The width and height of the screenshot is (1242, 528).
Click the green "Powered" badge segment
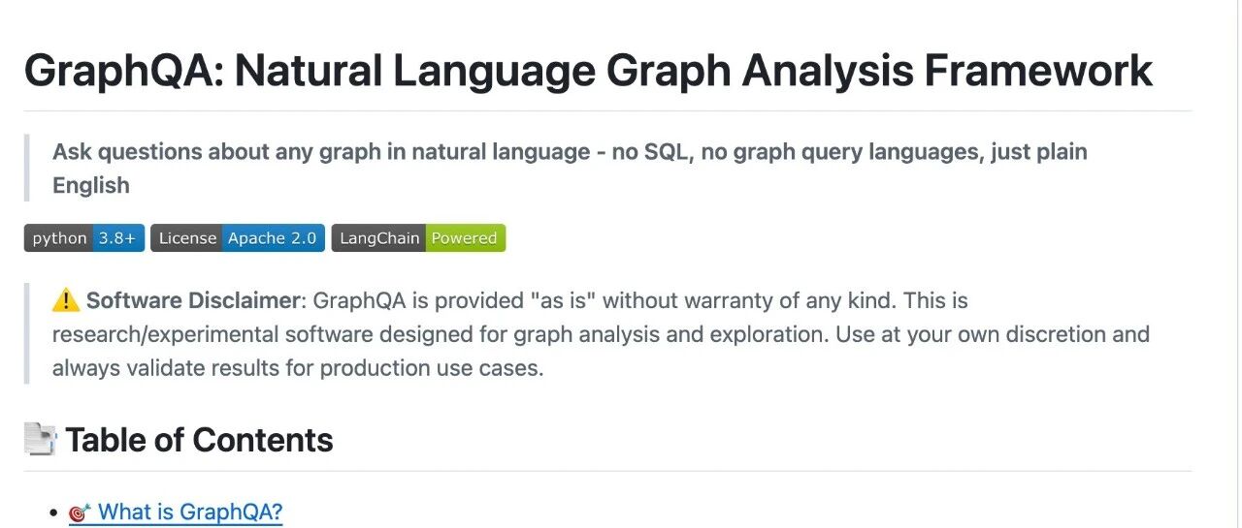click(464, 238)
